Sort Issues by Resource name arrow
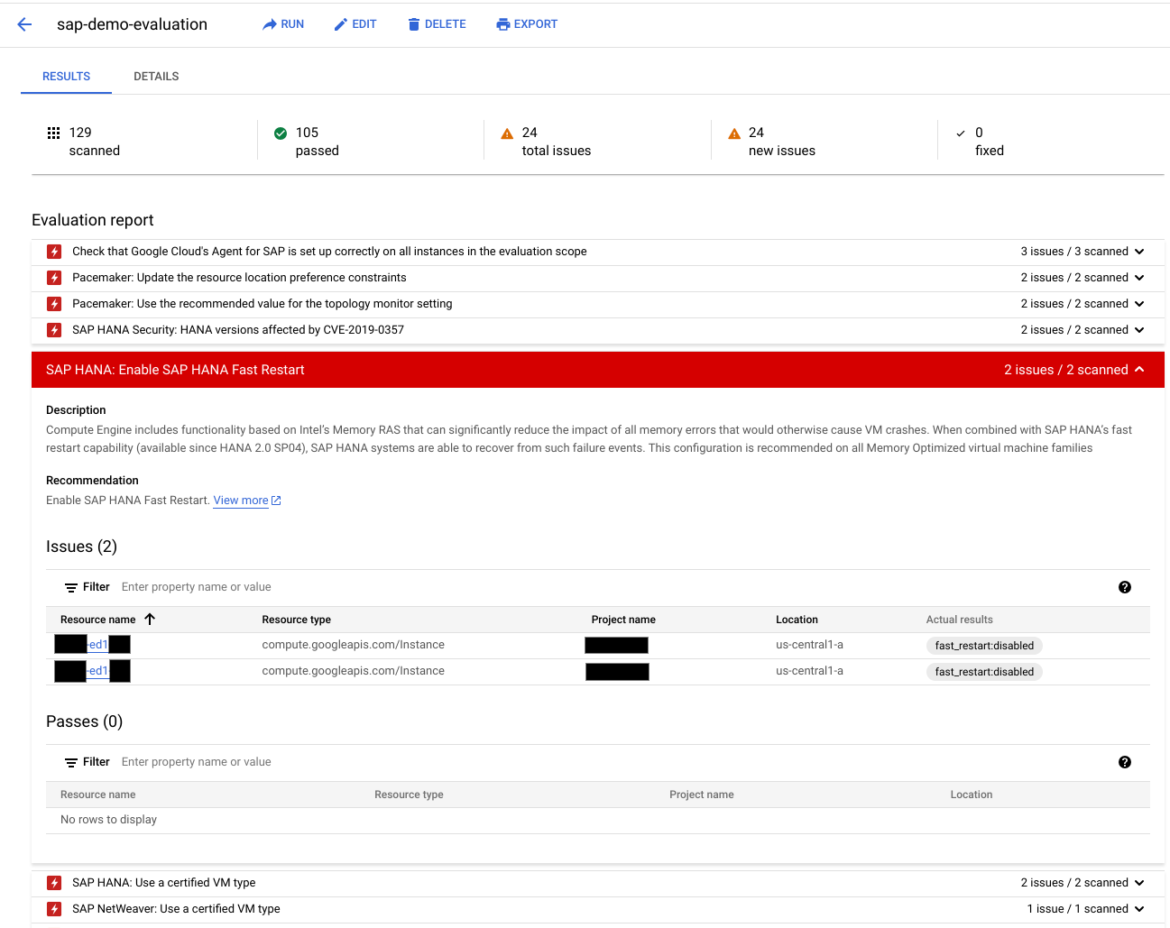Image resolution: width=1170 pixels, height=928 pixels. tap(150, 620)
